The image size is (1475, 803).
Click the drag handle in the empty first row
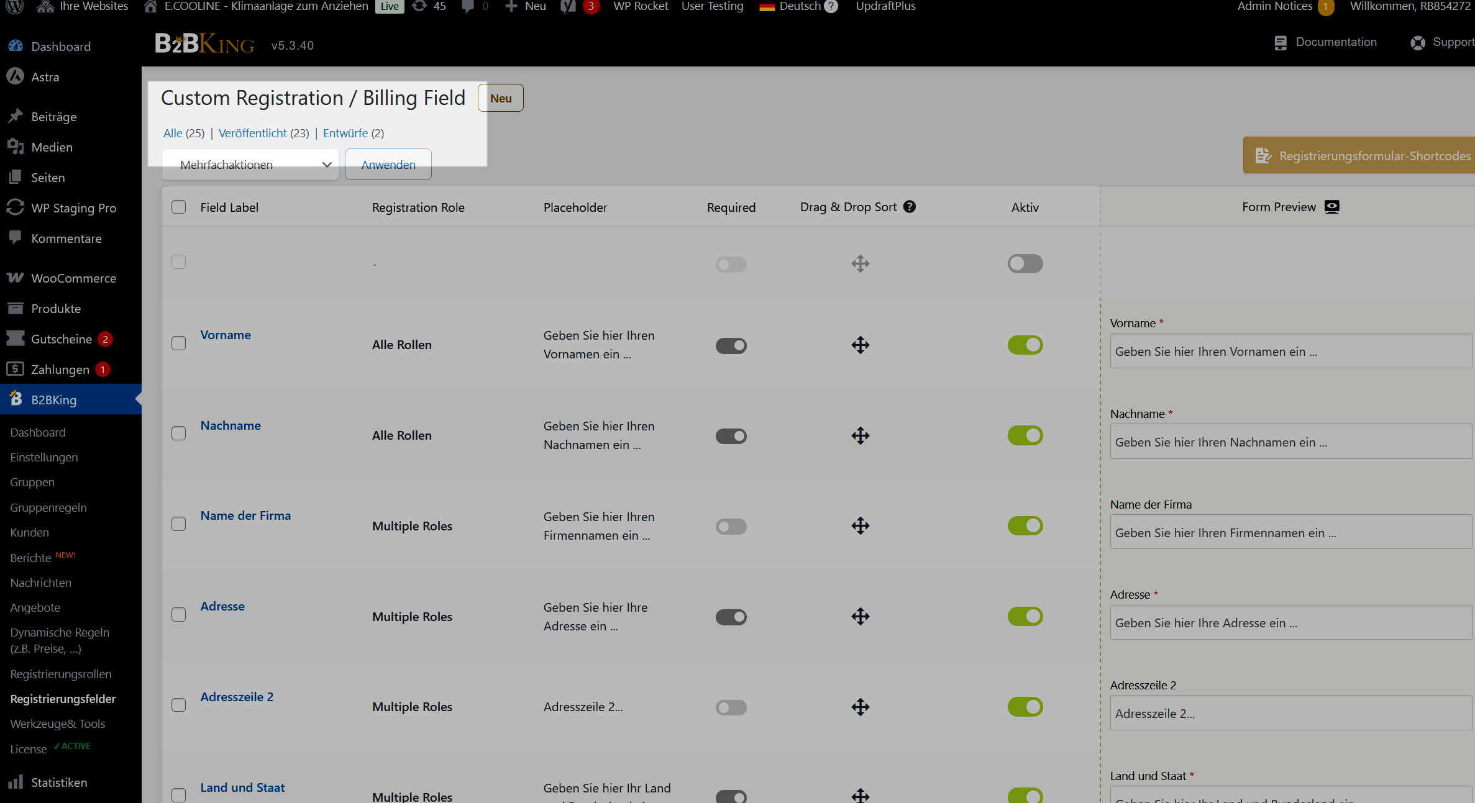click(861, 263)
